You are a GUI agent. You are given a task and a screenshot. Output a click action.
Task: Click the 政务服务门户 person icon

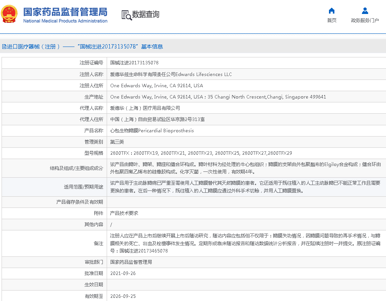365,11
